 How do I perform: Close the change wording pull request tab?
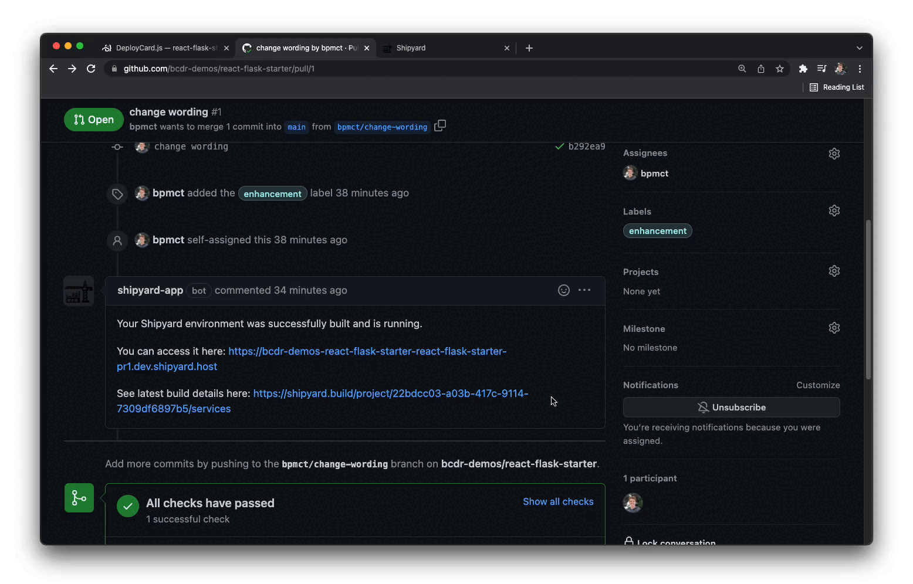click(367, 48)
